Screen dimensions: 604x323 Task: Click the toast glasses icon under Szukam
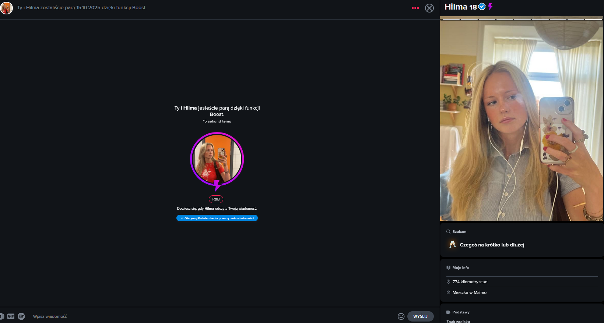(x=453, y=244)
